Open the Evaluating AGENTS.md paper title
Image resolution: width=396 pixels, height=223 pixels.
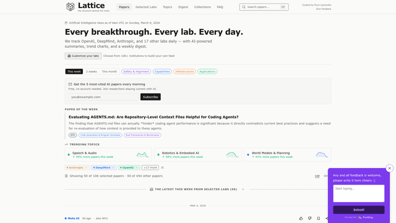[153, 117]
